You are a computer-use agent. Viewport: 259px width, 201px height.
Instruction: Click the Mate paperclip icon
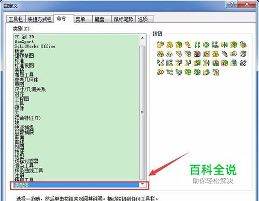[x=224, y=54]
